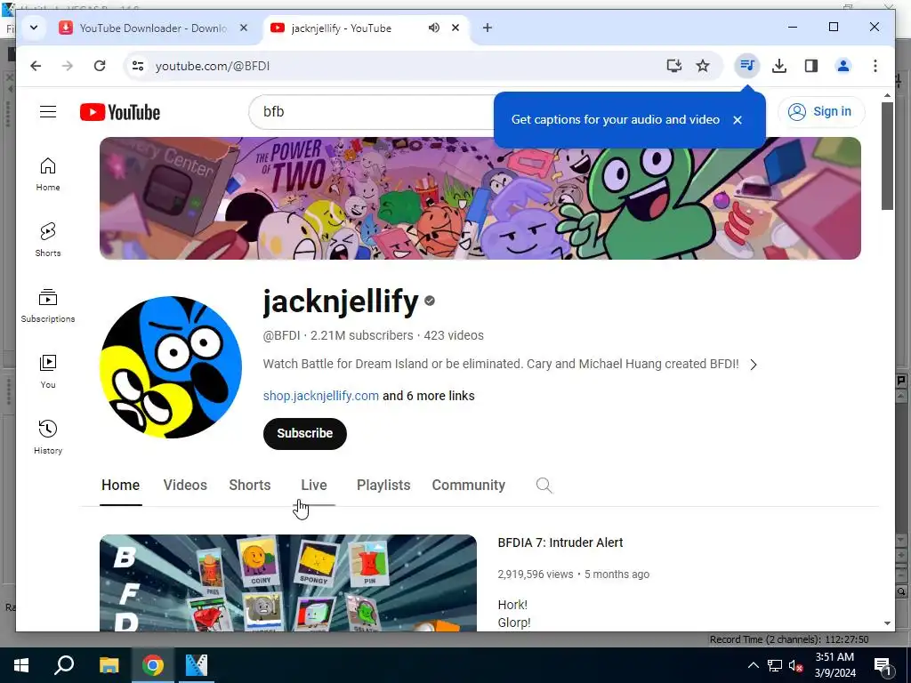Click the Sign in button
This screenshot has width=911, height=683.
pyautogui.click(x=821, y=111)
